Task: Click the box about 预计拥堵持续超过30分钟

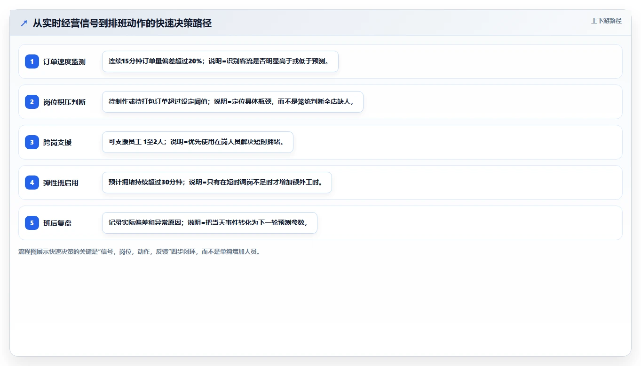Action: [x=217, y=183]
